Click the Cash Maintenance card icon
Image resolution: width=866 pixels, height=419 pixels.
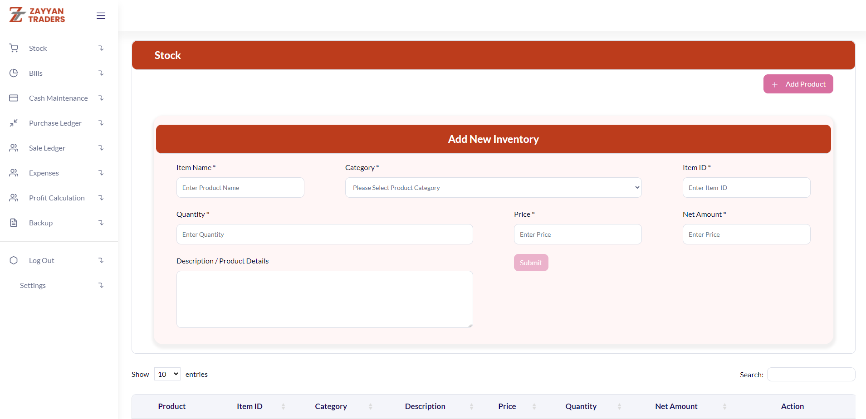coord(14,98)
